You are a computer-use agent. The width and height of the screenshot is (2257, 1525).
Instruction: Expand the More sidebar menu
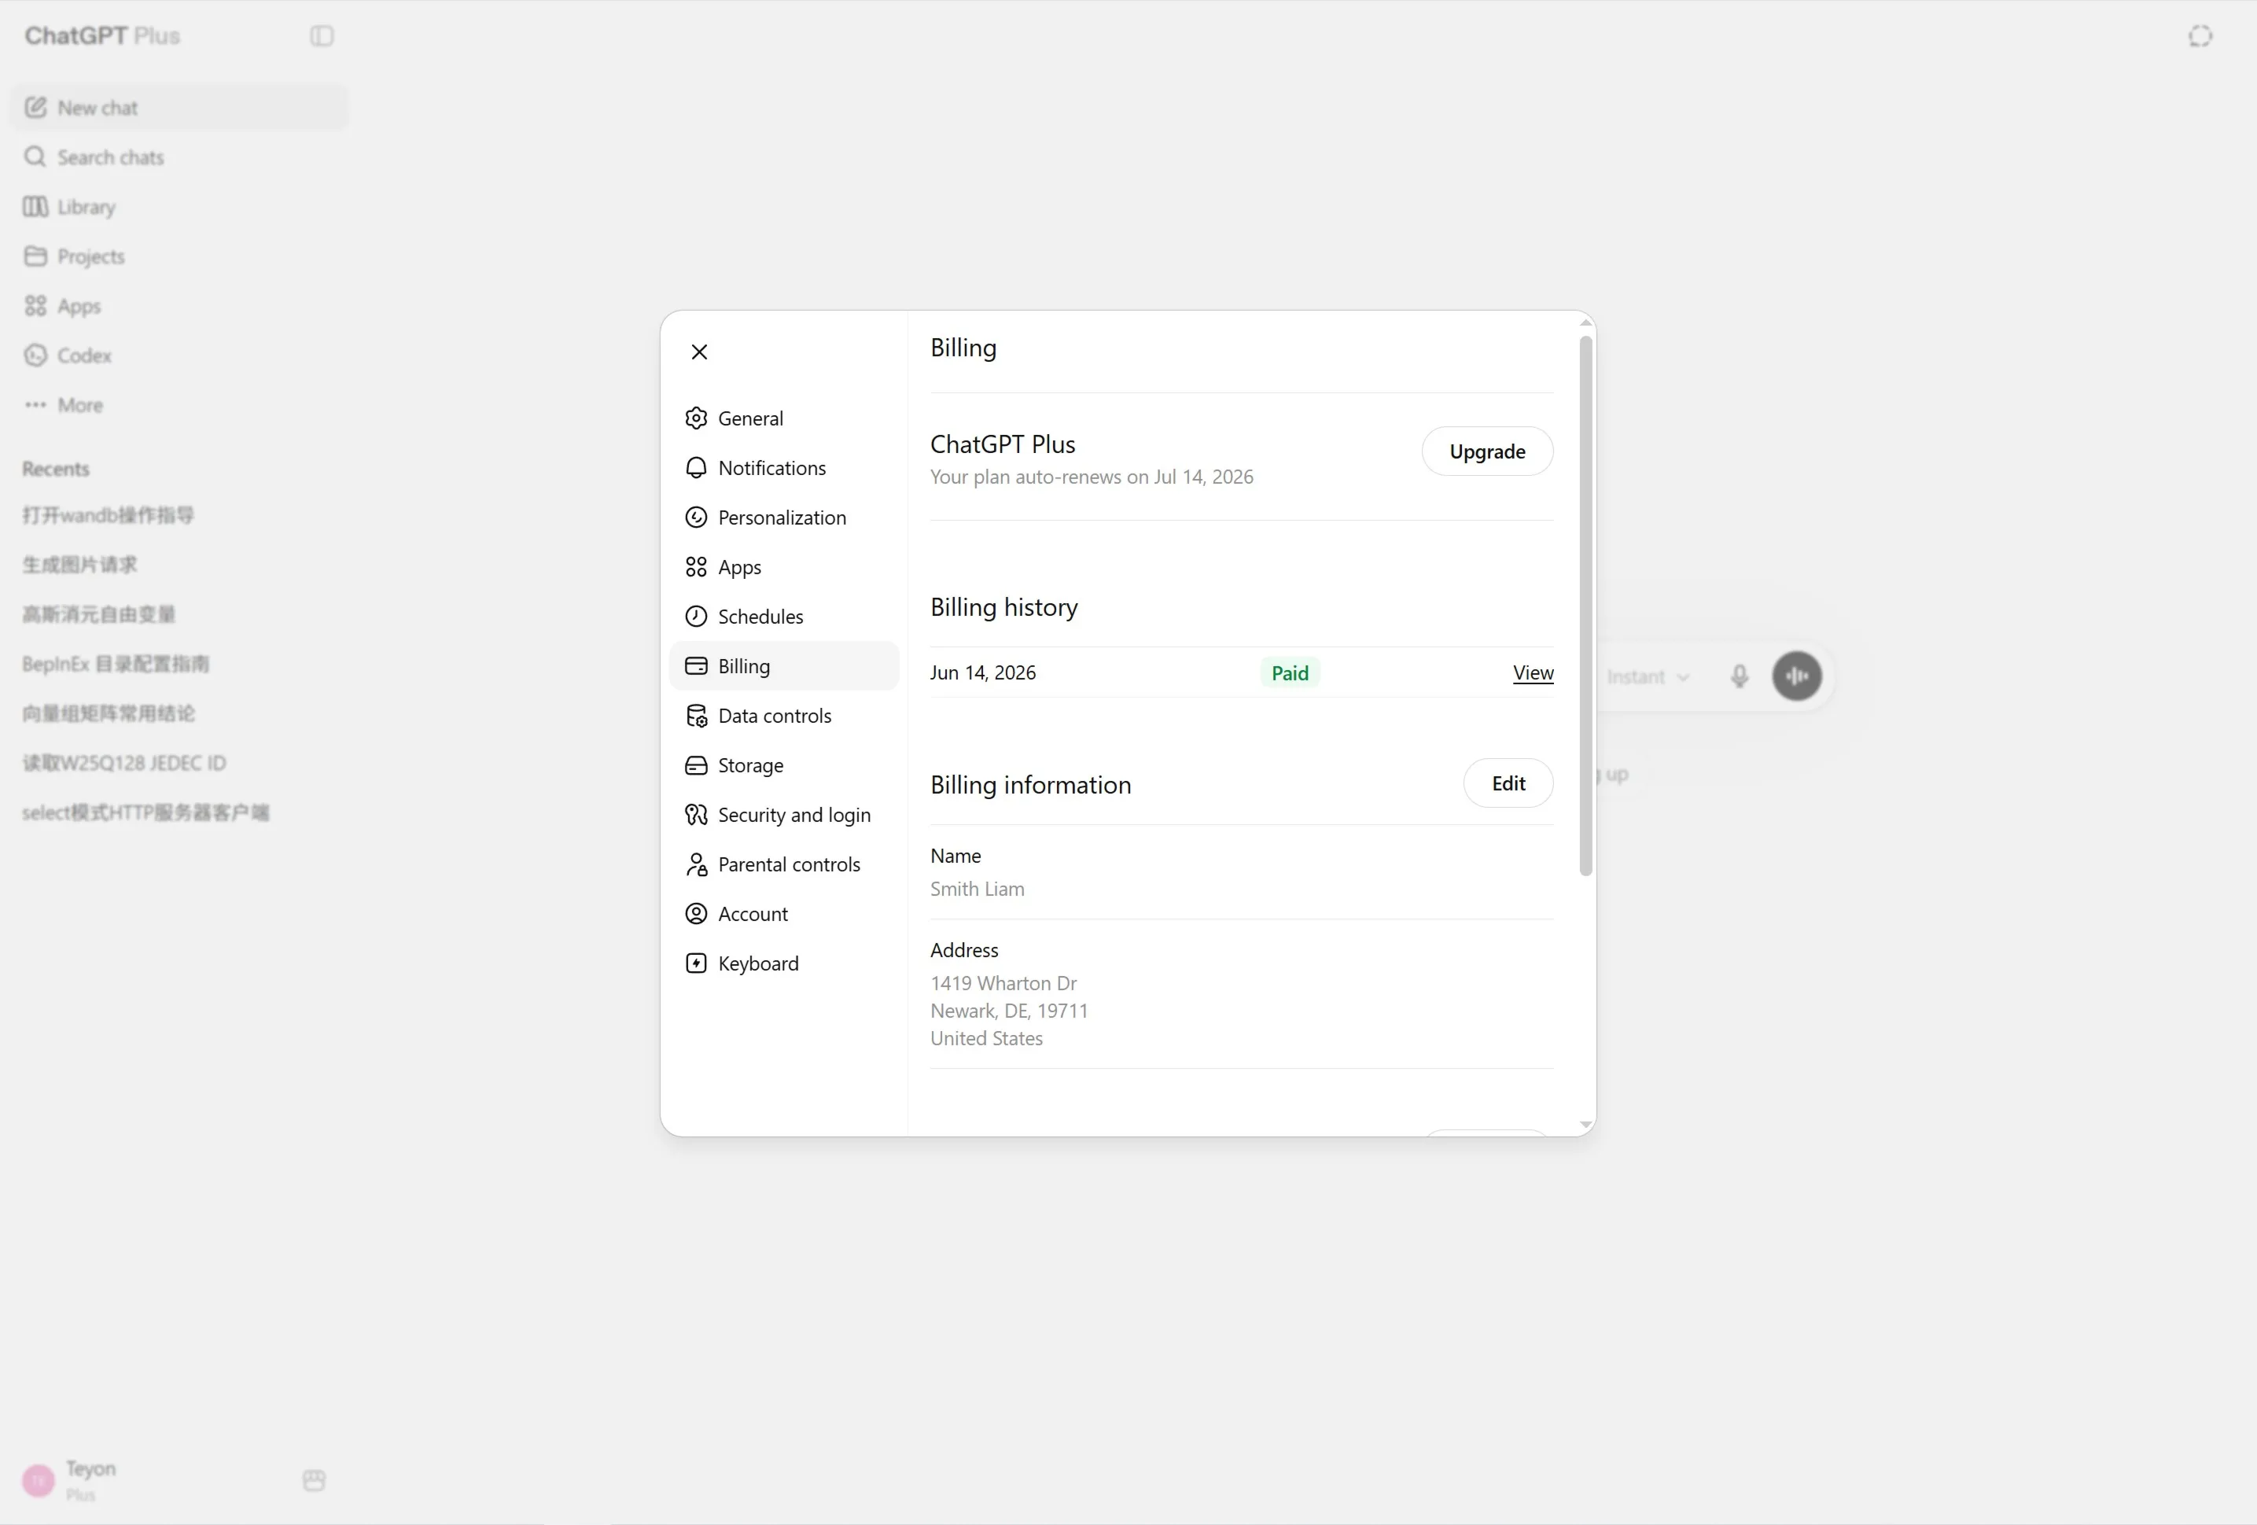click(x=179, y=405)
